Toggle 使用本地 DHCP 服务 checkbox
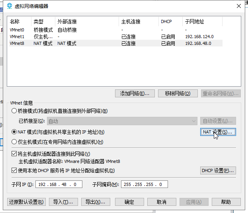 pyautogui.click(x=14, y=170)
